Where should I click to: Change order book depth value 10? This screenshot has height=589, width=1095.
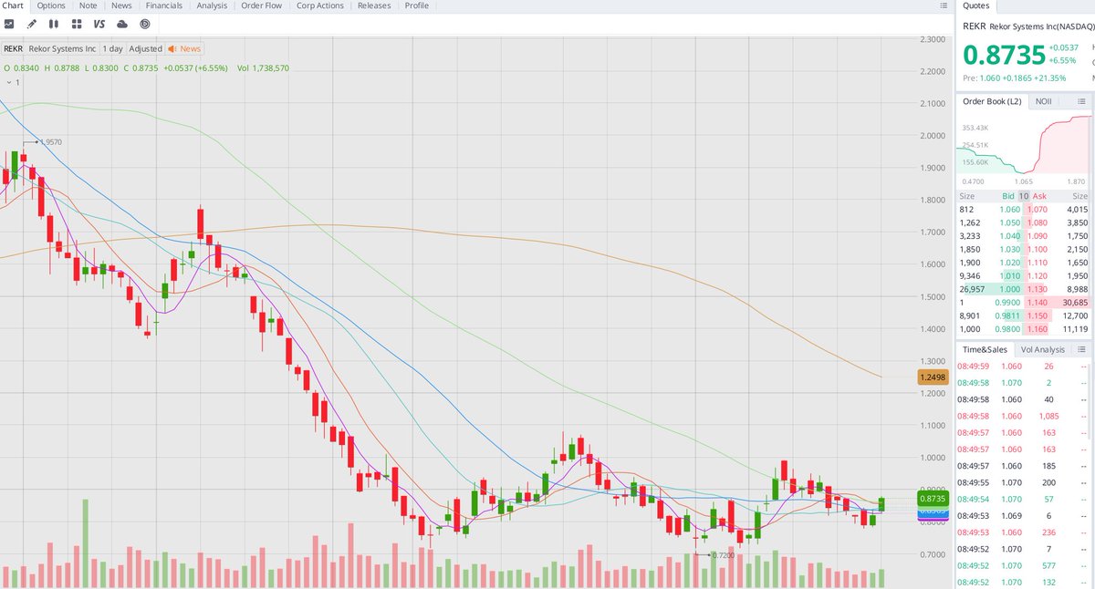(x=1024, y=196)
